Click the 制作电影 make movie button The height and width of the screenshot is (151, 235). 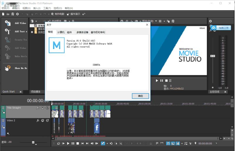58,14
